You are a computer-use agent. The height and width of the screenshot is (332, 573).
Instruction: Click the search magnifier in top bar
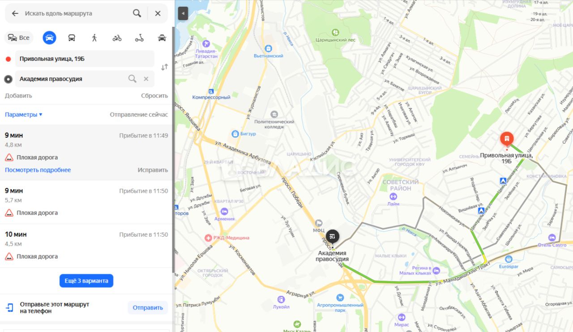click(137, 13)
